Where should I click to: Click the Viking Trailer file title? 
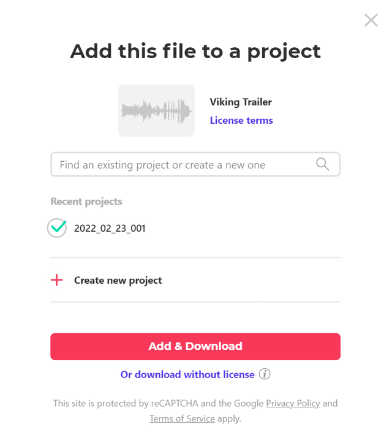pos(241,102)
